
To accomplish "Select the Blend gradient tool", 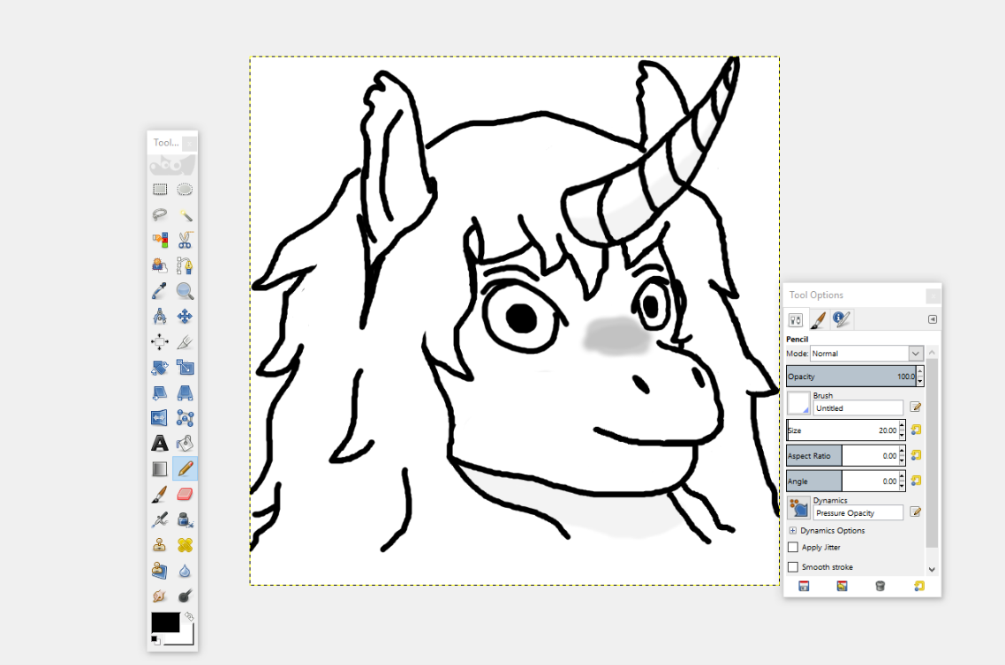I will coord(160,468).
